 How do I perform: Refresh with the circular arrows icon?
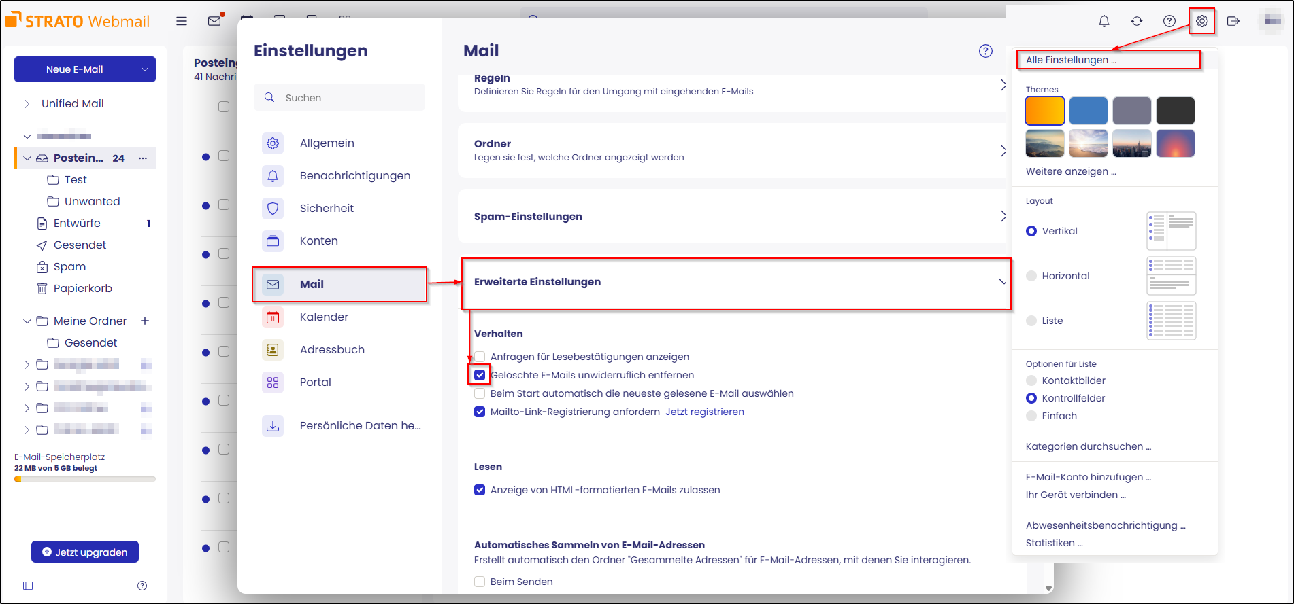pos(1137,21)
